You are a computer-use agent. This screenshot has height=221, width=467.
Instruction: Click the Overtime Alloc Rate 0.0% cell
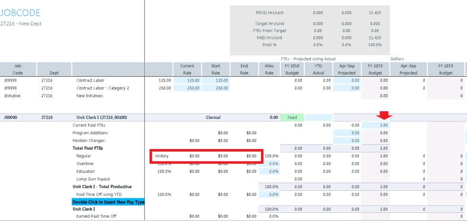tap(269, 163)
